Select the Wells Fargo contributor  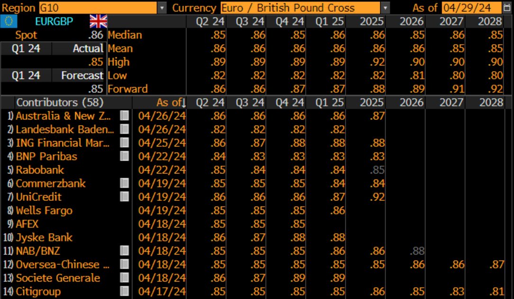(x=44, y=210)
